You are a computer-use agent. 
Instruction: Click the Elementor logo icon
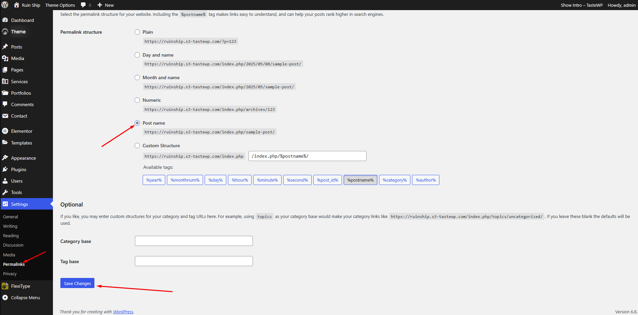pyautogui.click(x=5, y=131)
